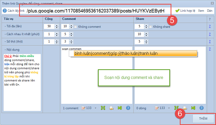The width and height of the screenshot is (216, 125).
Task: Click the Cộng 'Tối đa' value 50 field
Action: tap(49, 26)
